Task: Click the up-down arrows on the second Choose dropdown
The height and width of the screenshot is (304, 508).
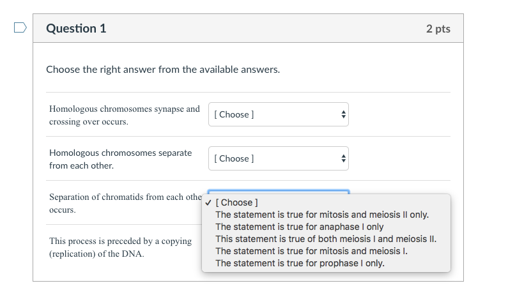Action: [x=343, y=158]
